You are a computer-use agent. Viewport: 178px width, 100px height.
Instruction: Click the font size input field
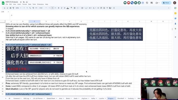(52, 8)
